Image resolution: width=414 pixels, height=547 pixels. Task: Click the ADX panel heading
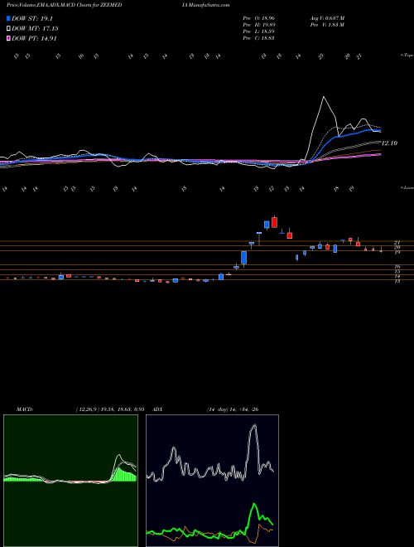157,409
